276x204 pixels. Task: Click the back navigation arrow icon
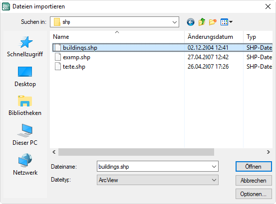[191, 22]
